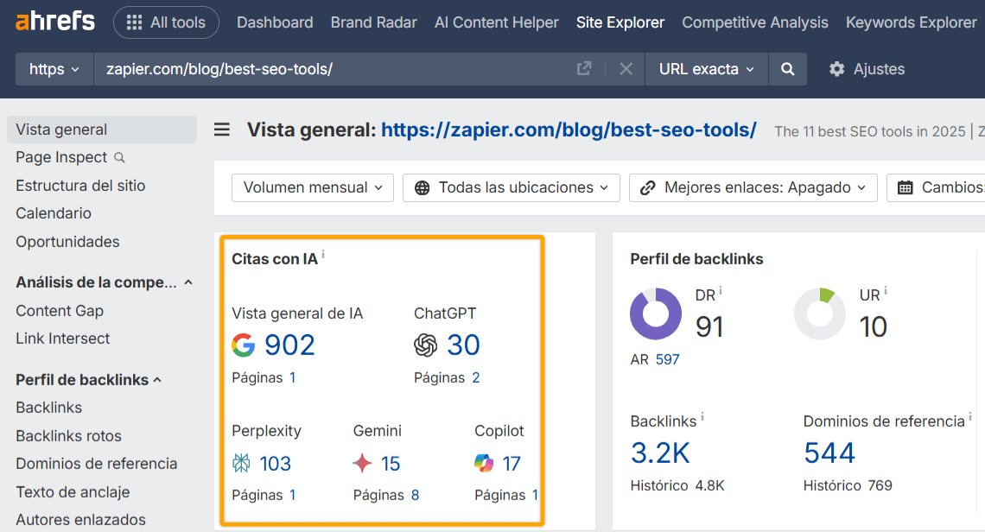Click the Gemini star icon
This screenshot has width=985, height=532.
(363, 463)
